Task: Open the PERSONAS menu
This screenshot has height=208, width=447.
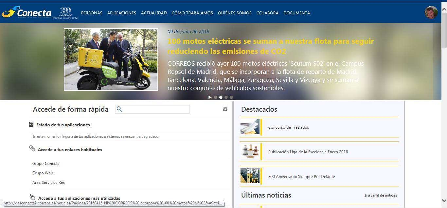Action: [x=92, y=13]
